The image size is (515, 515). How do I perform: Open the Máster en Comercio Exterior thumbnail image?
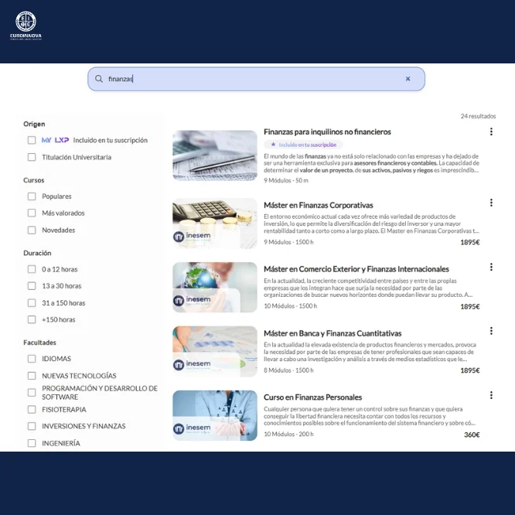214,287
